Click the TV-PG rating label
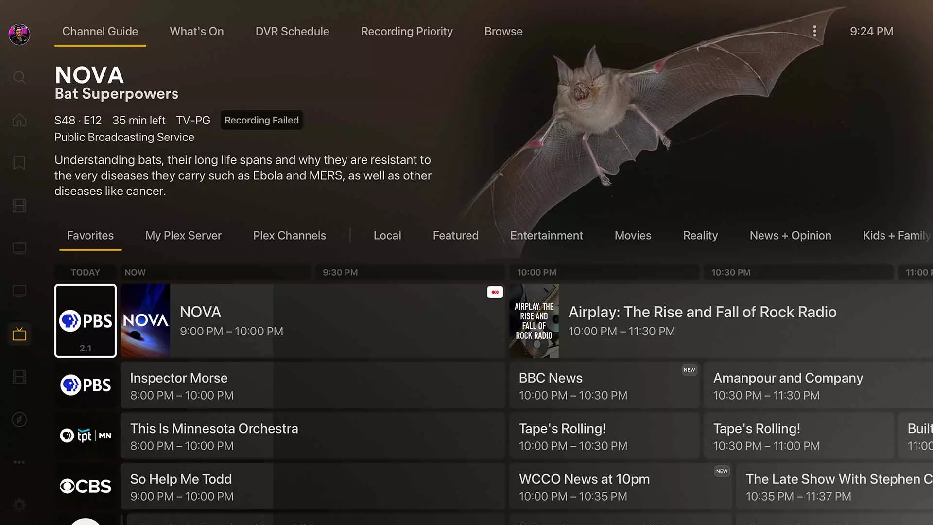This screenshot has width=933, height=525. coord(193,120)
